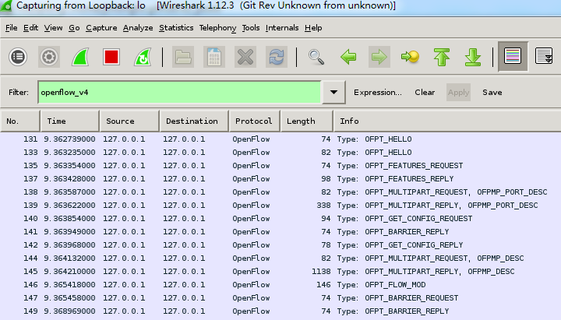Screen dimensions: 561x320
Task: Open capture options gear icon
Action: click(49, 57)
